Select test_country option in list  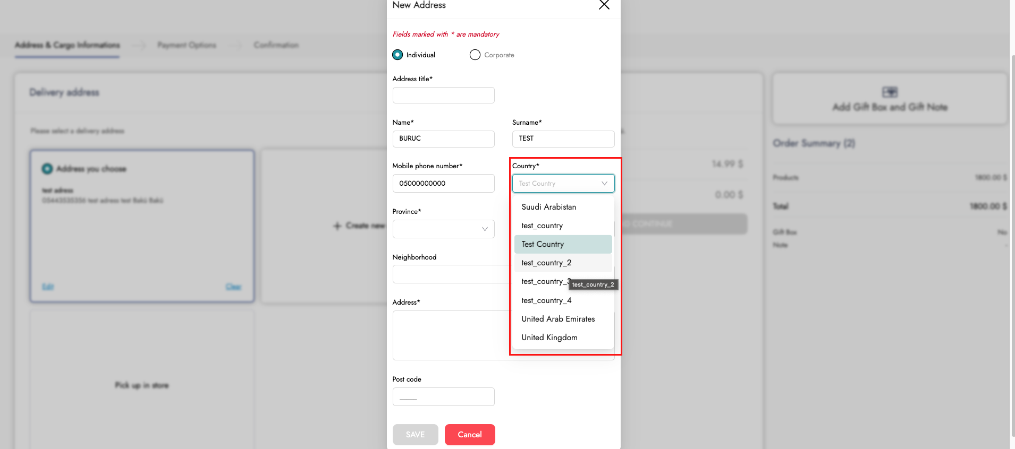click(x=542, y=226)
